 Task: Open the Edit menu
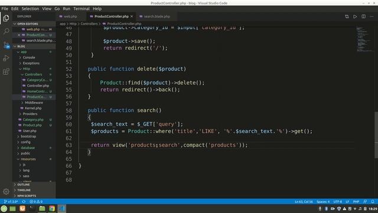click(15, 9)
